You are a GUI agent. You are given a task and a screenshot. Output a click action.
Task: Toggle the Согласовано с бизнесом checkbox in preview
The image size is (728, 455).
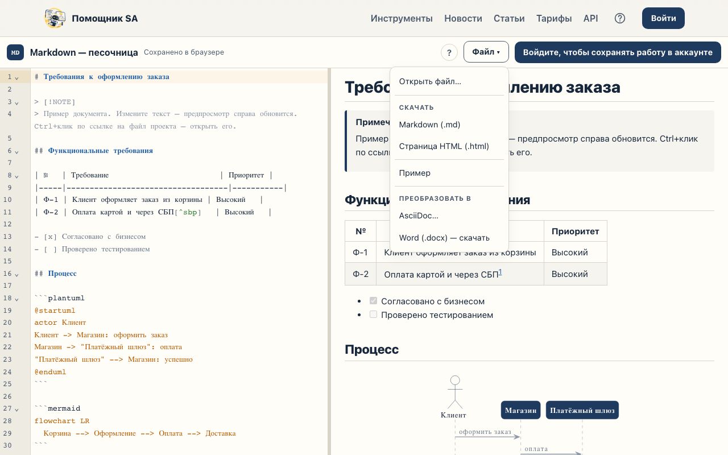coord(373,301)
